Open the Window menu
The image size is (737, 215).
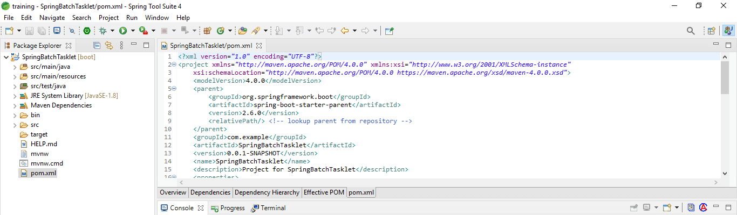click(x=157, y=18)
